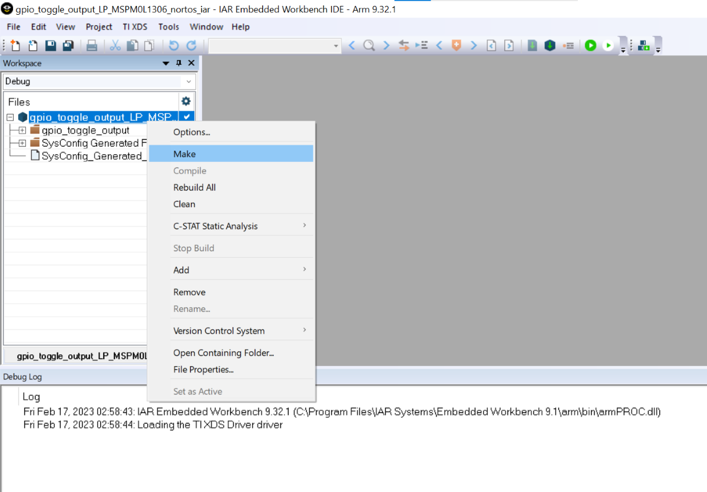The image size is (707, 492).
Task: Open the TI XDS menu
Action: point(135,27)
